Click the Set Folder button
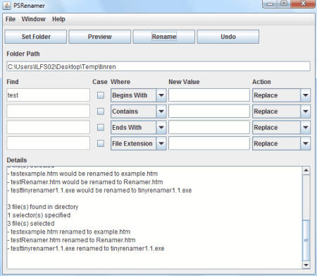The width and height of the screenshot is (317, 276). pos(36,37)
